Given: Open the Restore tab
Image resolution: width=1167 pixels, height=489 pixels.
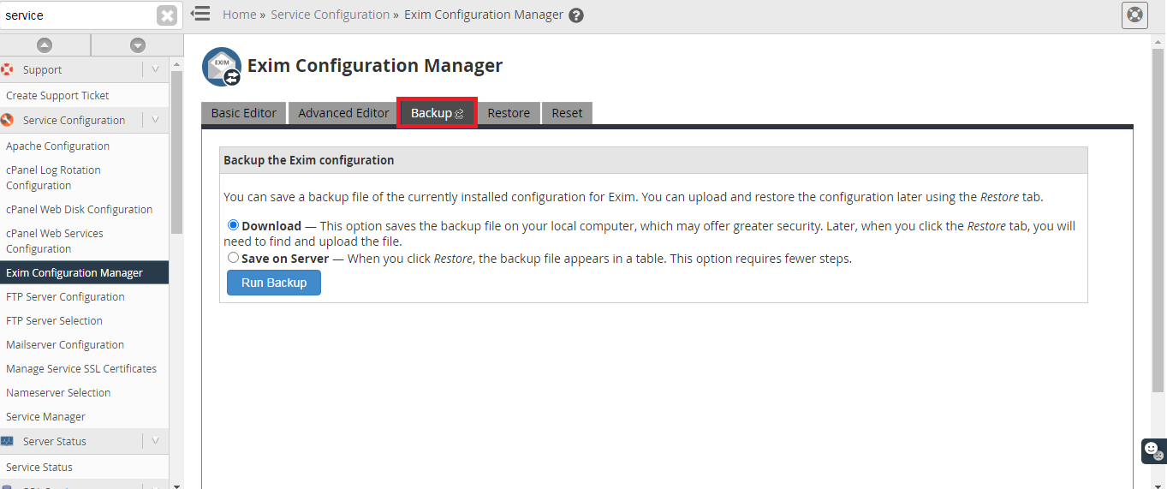Looking at the screenshot, I should [x=509, y=113].
